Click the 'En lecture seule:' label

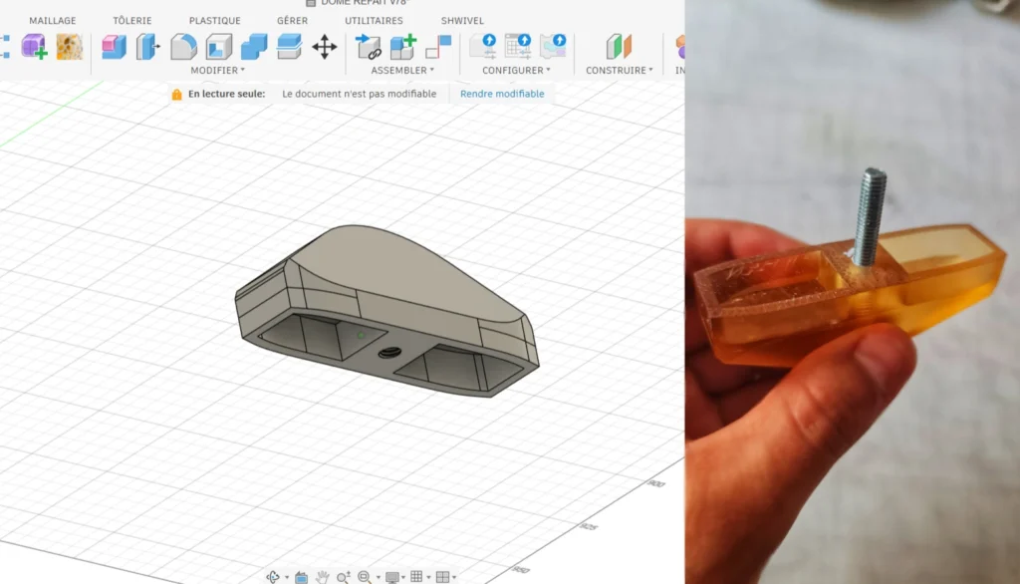226,94
